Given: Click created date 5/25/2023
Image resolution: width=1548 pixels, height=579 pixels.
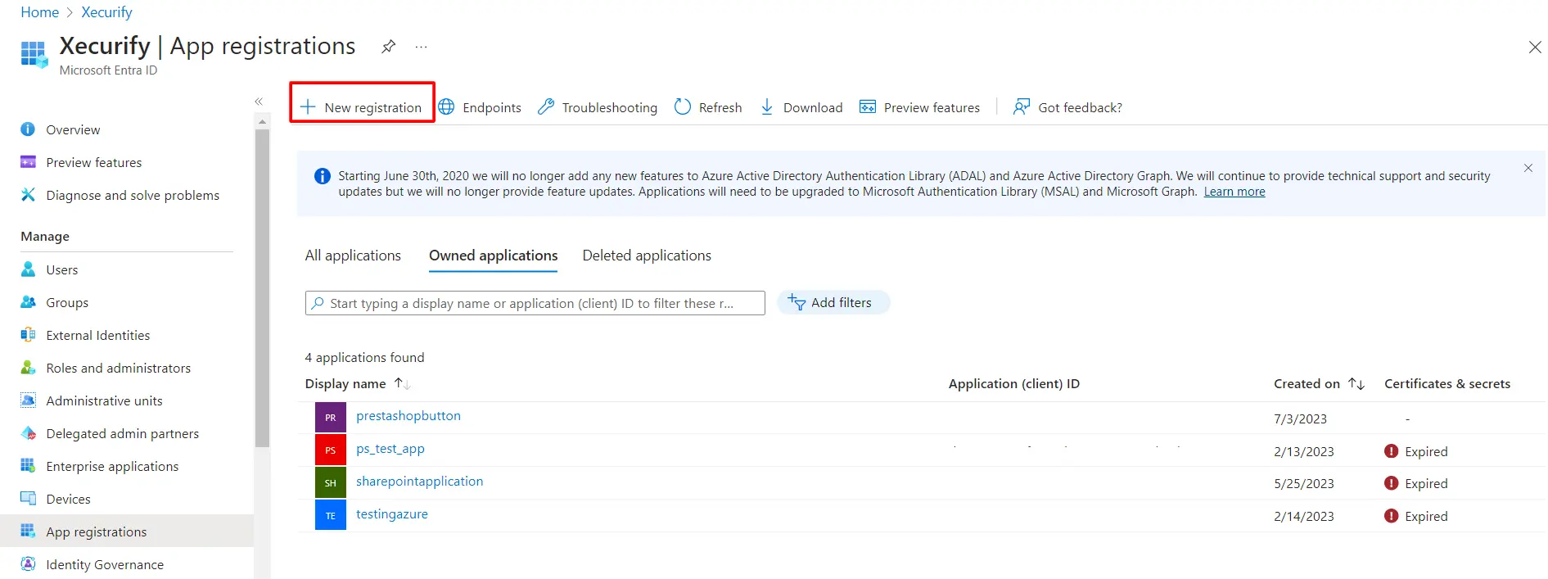Looking at the screenshot, I should 1303,483.
